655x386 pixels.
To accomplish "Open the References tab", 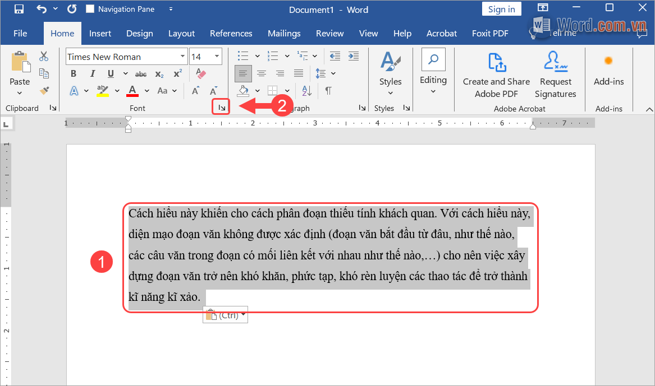I will [231, 34].
